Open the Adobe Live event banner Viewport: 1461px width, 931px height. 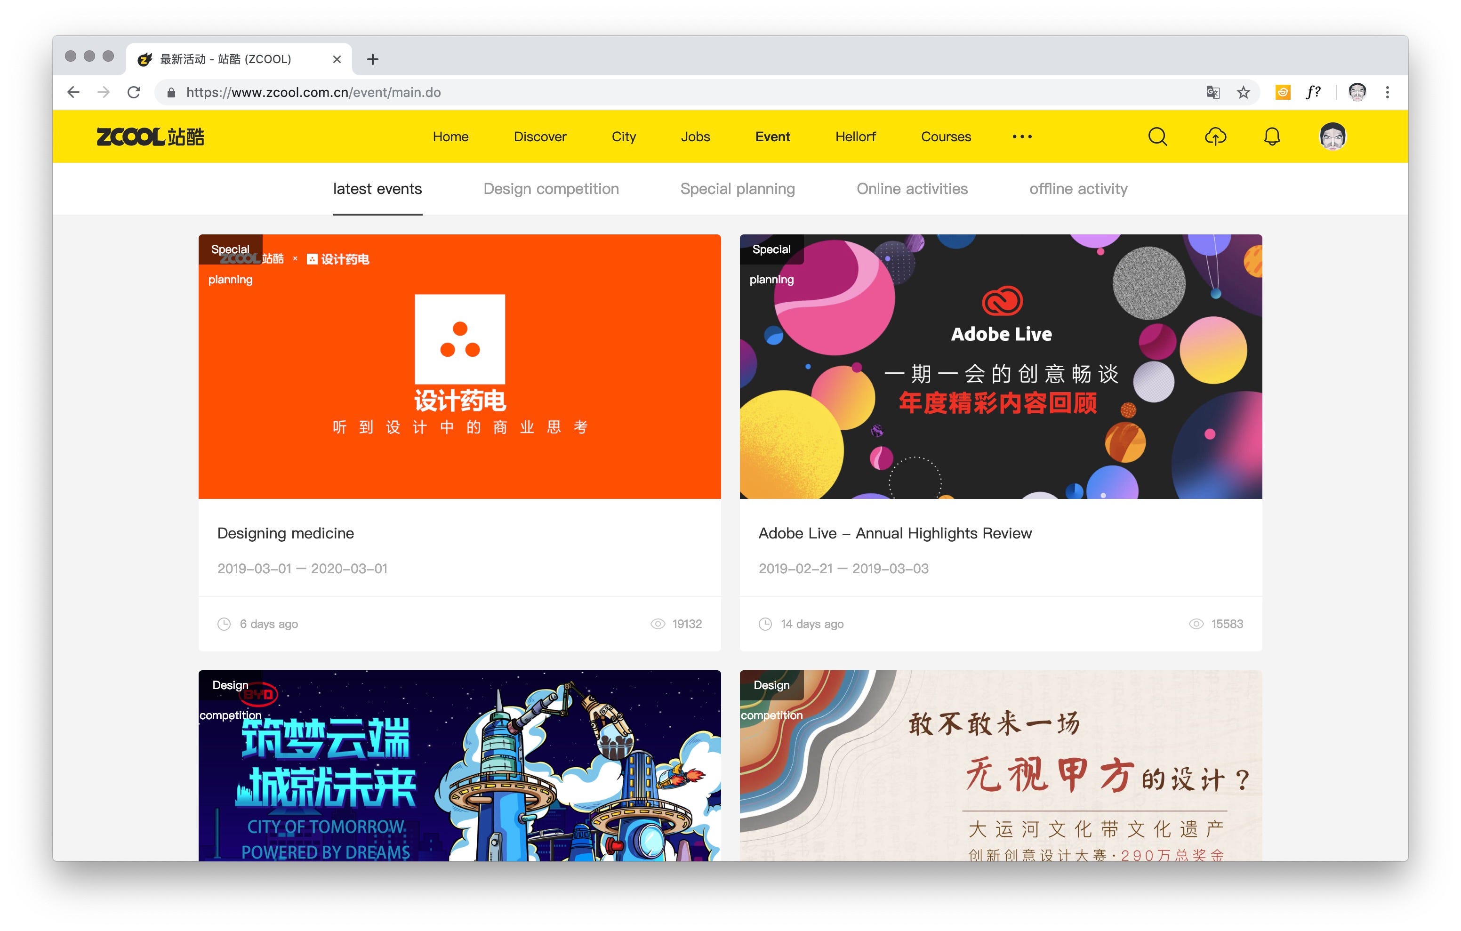coord(1001,367)
